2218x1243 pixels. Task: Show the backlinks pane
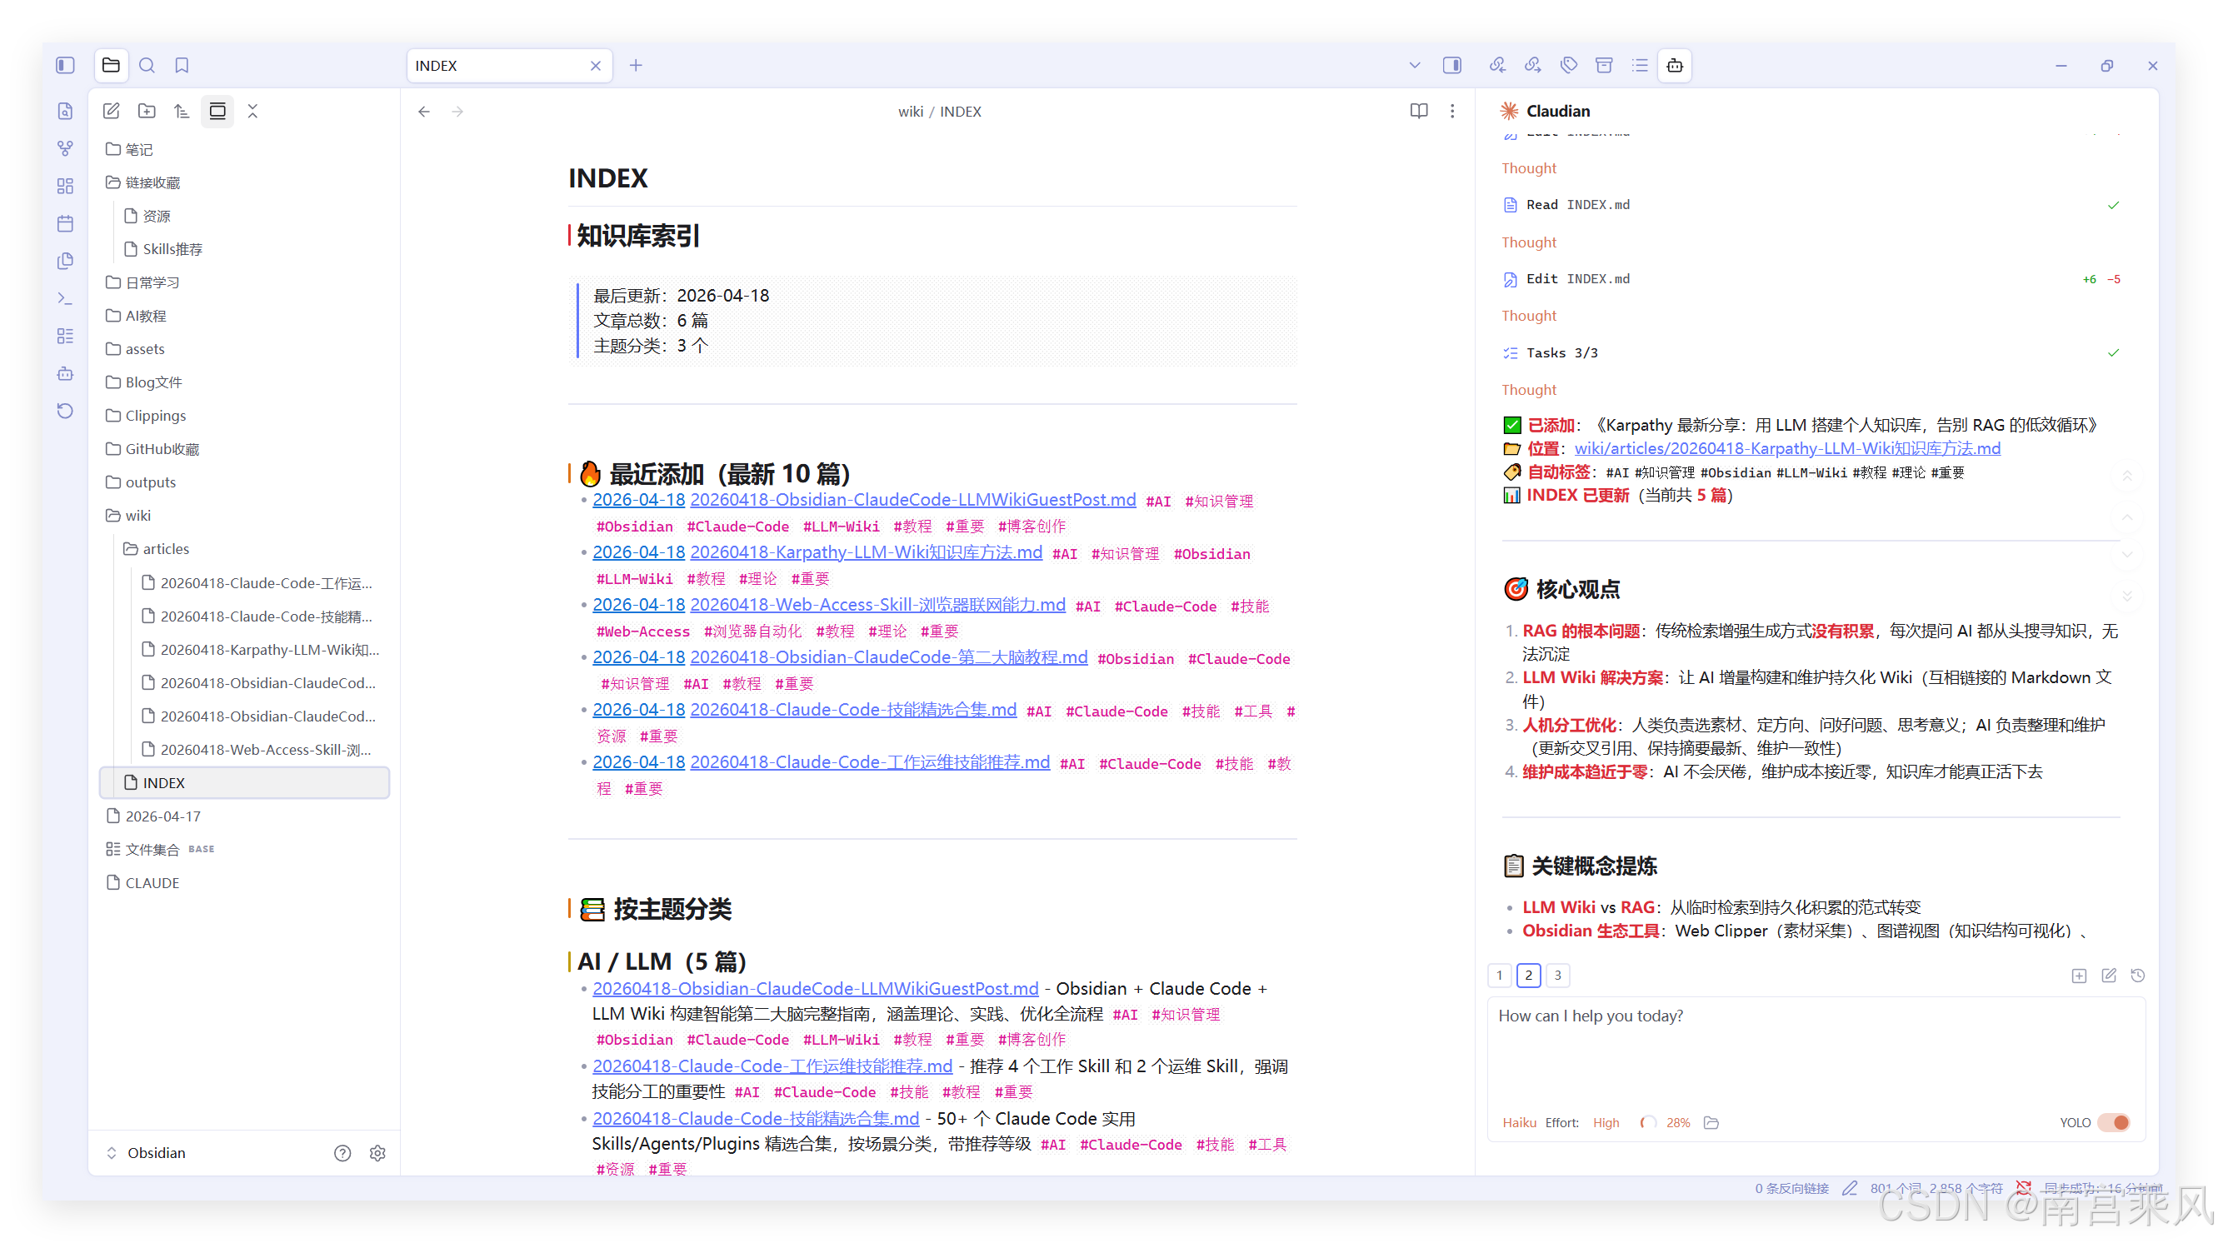[x=1497, y=66]
